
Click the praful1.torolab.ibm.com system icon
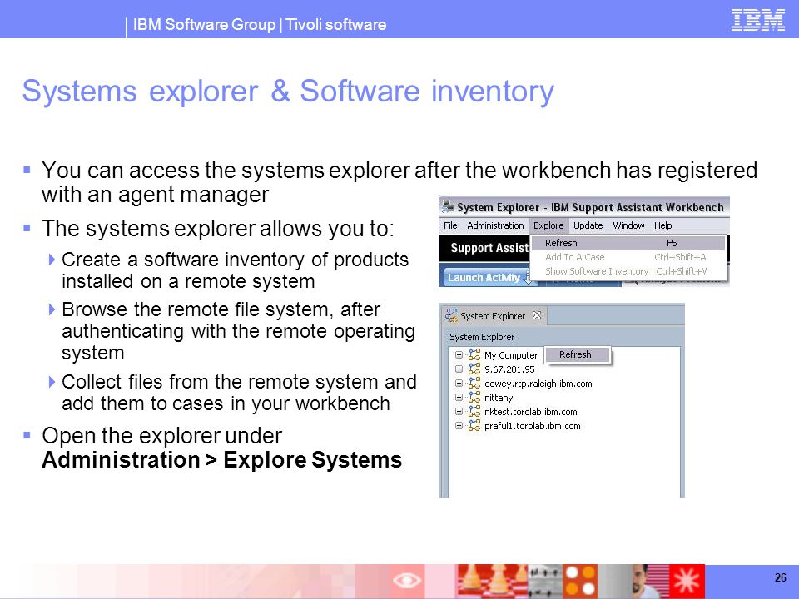pos(474,426)
